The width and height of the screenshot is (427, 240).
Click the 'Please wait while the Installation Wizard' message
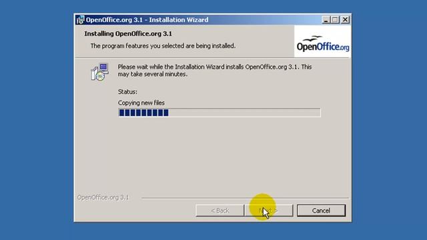pyautogui.click(x=215, y=71)
